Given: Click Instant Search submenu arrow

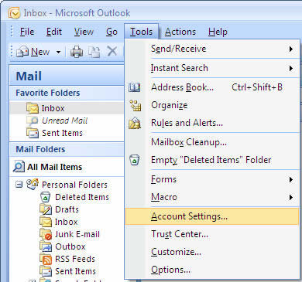Looking at the screenshot, I should (x=291, y=68).
